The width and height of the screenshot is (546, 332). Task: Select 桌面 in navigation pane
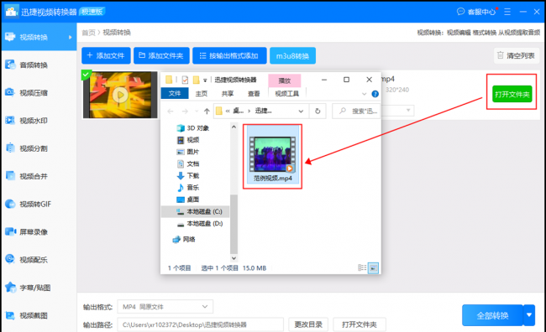(188, 200)
